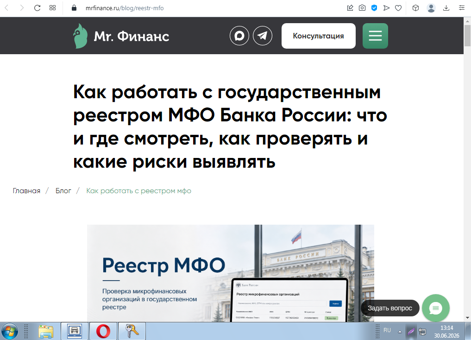Click the Как работать с реестром мфо breadcrumb
Screen dimensions: 471x340
pyautogui.click(x=139, y=191)
